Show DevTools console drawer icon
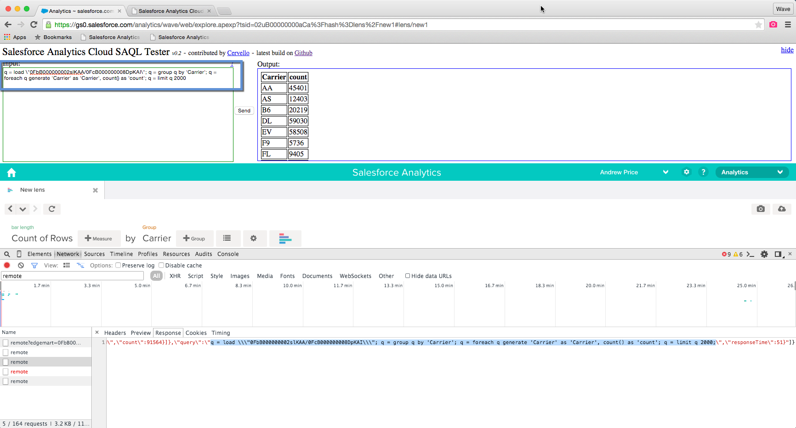 coord(751,254)
